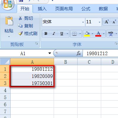Toggle Underline formatting
118x118 pixels.
point(62,34)
